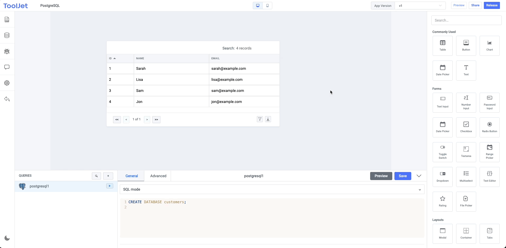This screenshot has height=248, width=506.
Task: Select the General tab
Action: tap(132, 176)
